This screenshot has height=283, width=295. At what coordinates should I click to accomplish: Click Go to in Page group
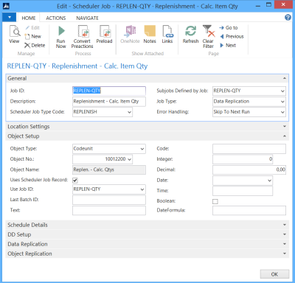pyautogui.click(x=229, y=28)
